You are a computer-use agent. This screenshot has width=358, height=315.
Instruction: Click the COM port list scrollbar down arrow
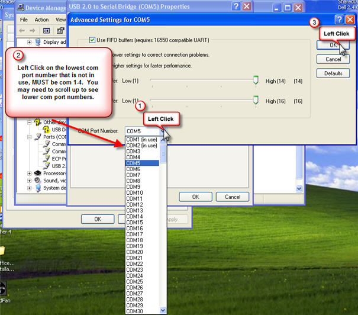(163, 310)
